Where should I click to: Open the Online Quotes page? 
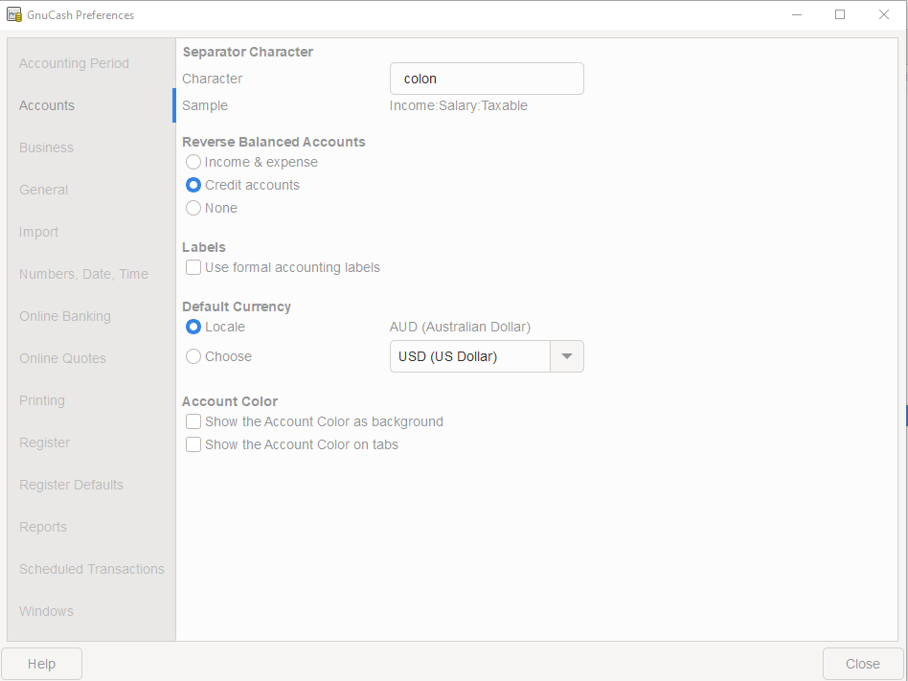click(62, 358)
